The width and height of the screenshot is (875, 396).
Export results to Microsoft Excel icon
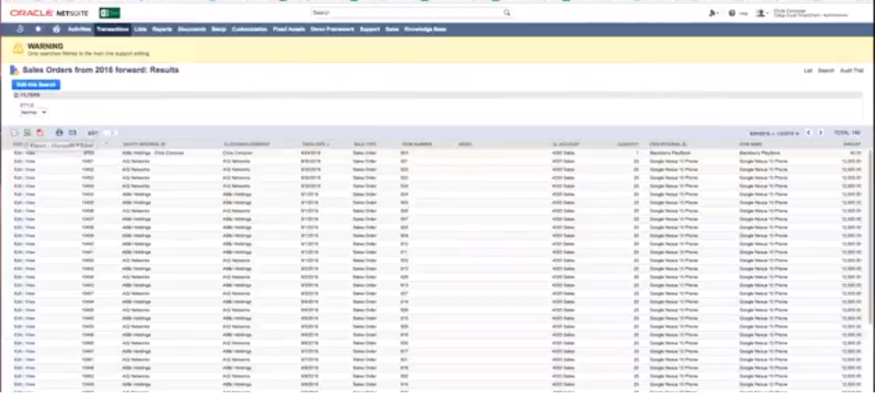pyautogui.click(x=27, y=133)
